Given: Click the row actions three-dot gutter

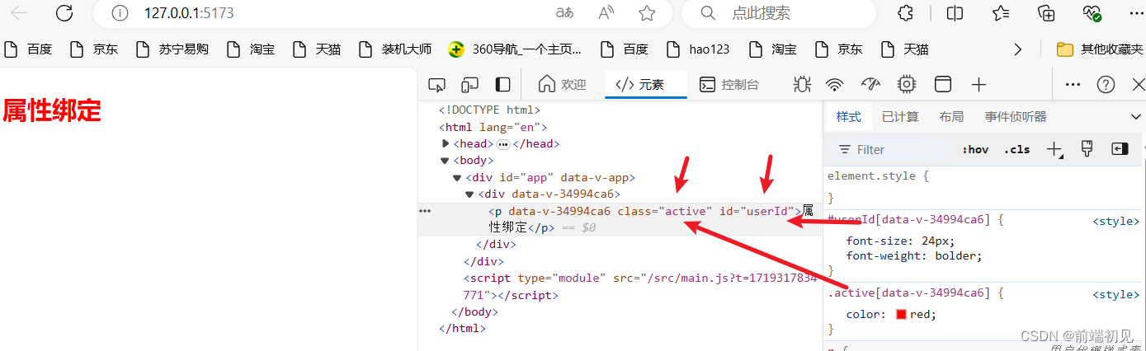Looking at the screenshot, I should pyautogui.click(x=425, y=211).
